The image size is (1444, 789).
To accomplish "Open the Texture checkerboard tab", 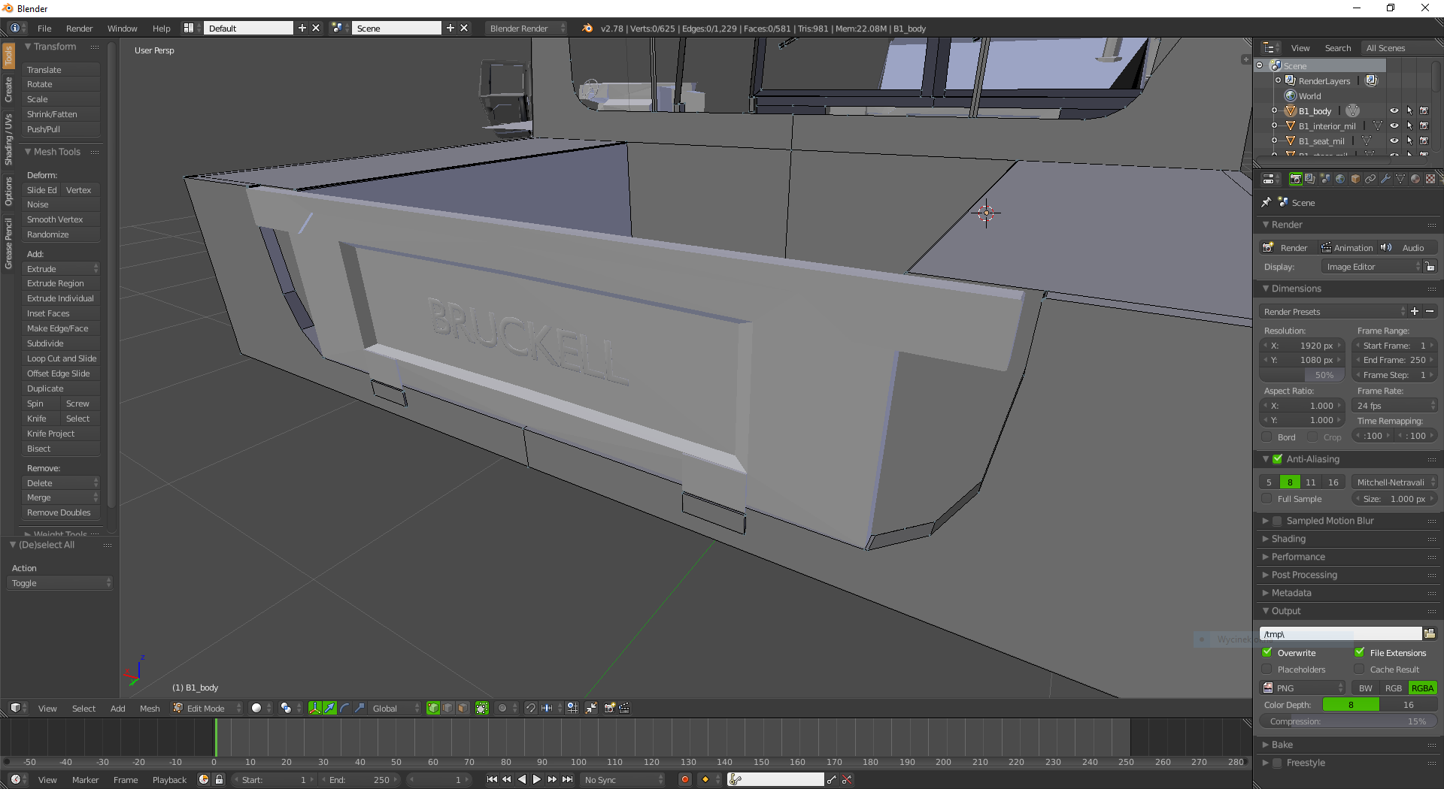I will [x=1430, y=179].
